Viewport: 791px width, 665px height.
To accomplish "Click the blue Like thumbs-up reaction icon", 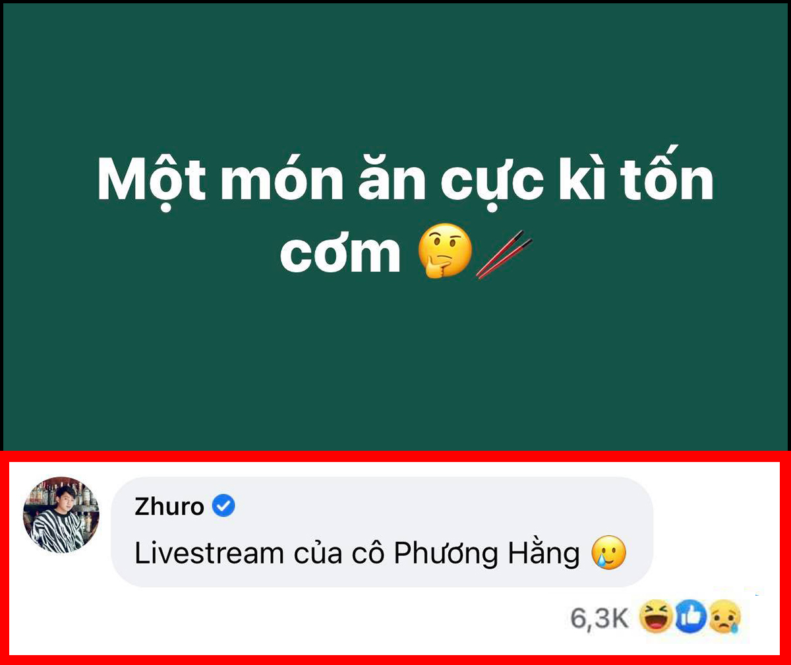I will (690, 618).
